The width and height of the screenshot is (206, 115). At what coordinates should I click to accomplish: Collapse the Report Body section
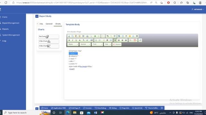point(37,16)
